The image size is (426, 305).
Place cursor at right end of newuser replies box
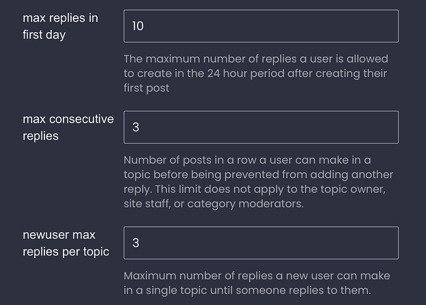coord(391,243)
